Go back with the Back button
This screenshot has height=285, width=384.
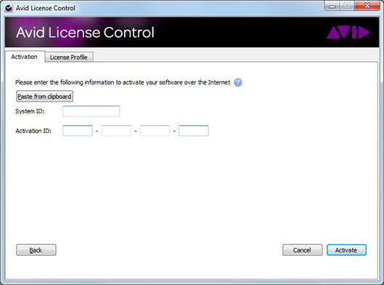pos(36,250)
